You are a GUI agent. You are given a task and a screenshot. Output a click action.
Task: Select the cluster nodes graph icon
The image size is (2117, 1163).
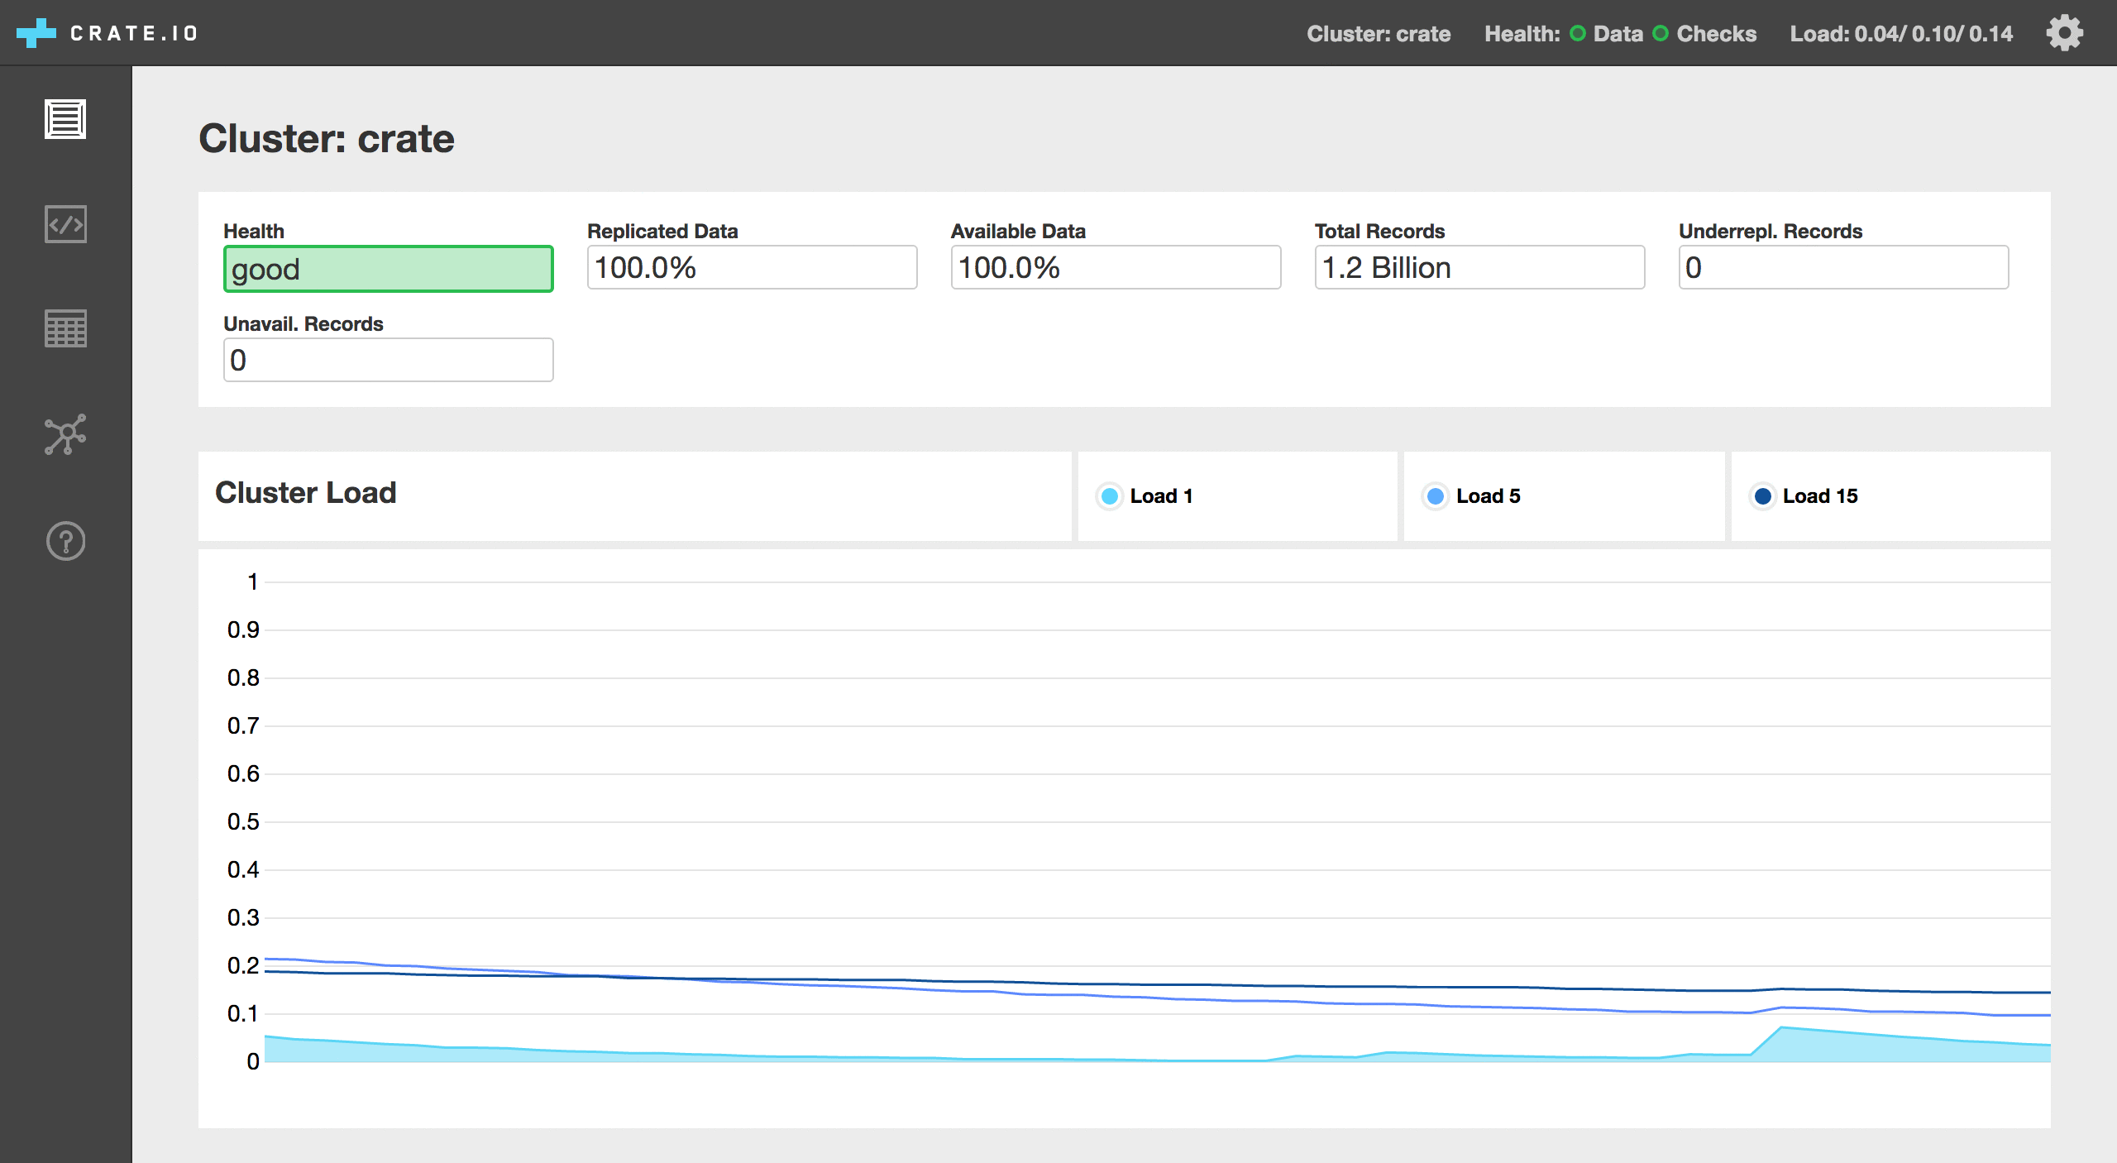65,431
